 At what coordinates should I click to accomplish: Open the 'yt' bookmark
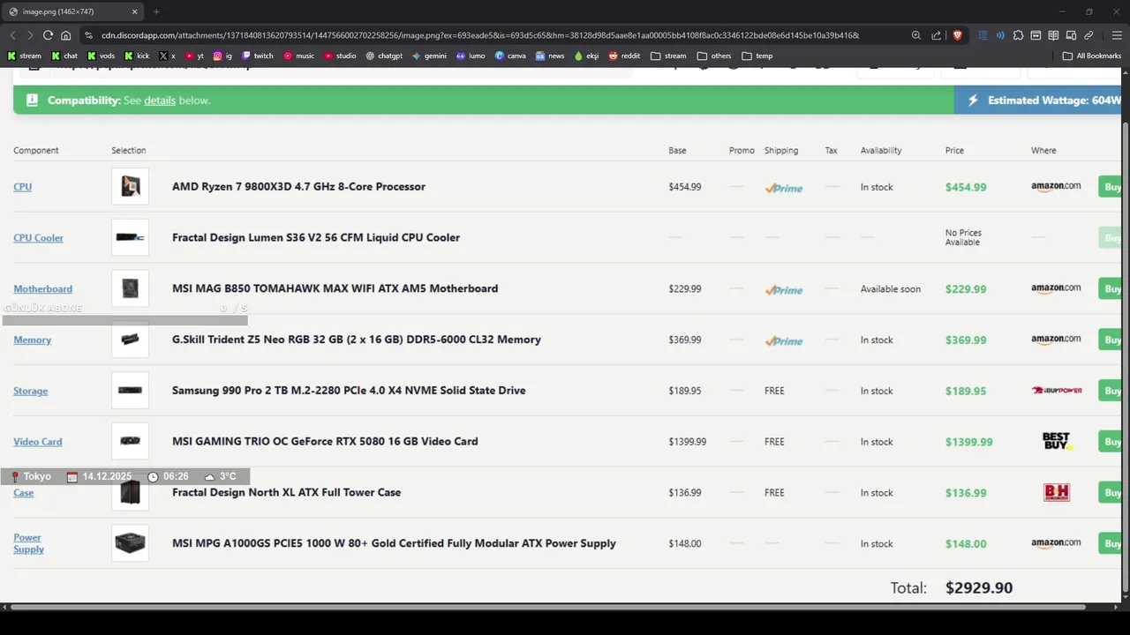194,56
